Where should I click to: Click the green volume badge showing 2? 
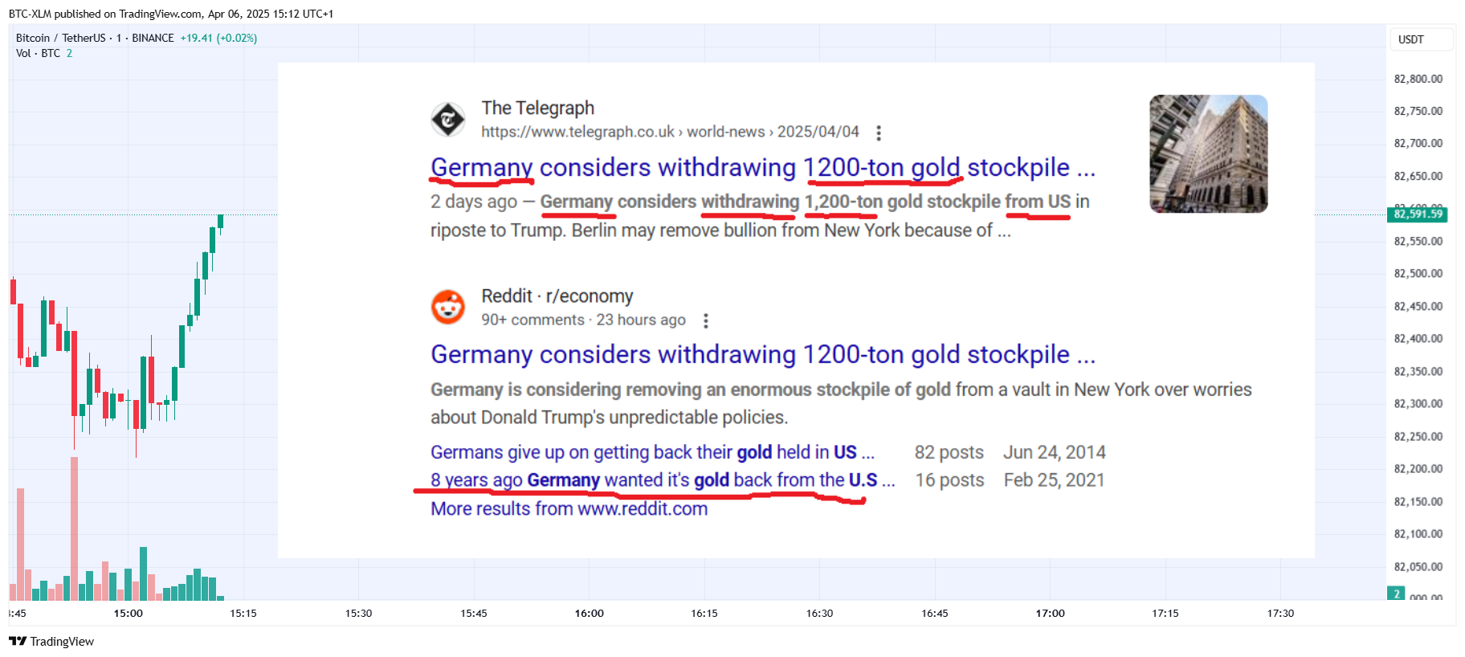pyautogui.click(x=1397, y=594)
